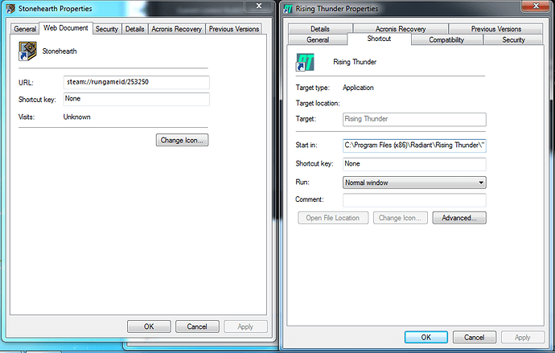The width and height of the screenshot is (555, 353).
Task: Click Cancel in Rising Thunder Properties
Action: click(475, 337)
